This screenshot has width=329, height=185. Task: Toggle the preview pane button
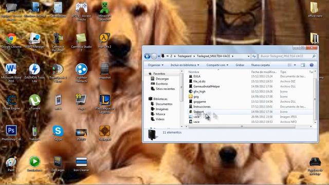coord(303,65)
